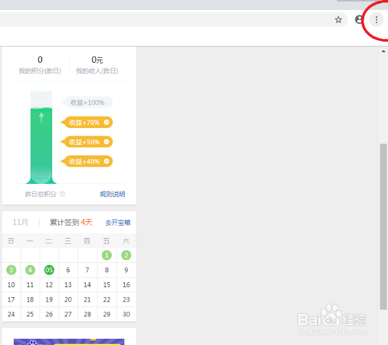The image size is (388, 345).
Task: Click calendar date 21
Action: click(87, 299)
